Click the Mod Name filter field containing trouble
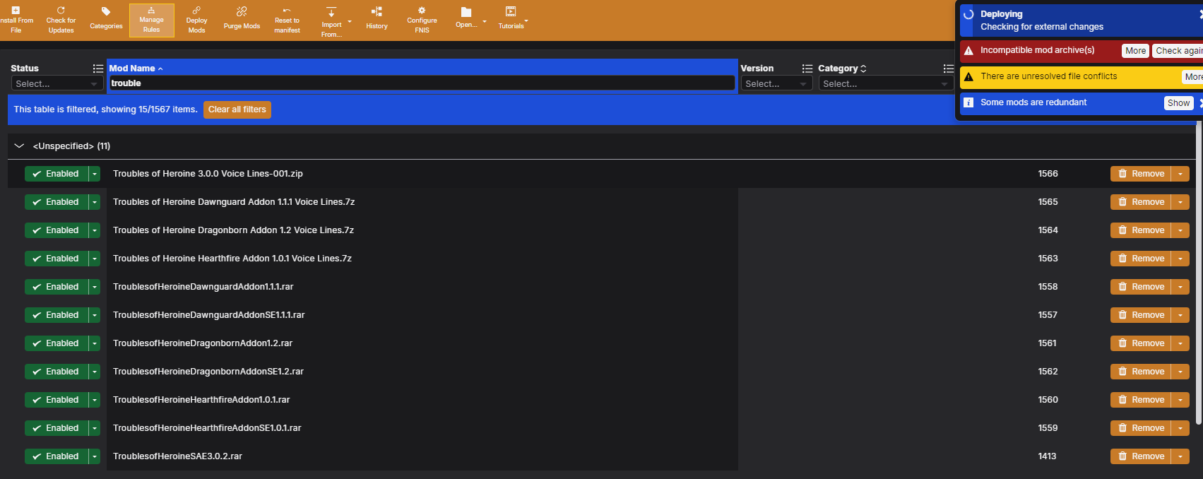The image size is (1203, 479). coord(422,83)
